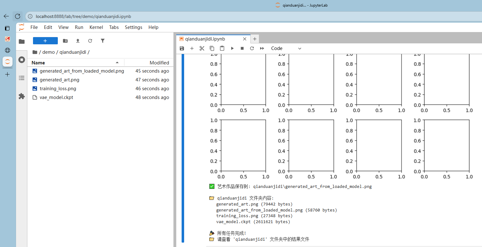
Task: Show Running Terminals and Kernels panel
Action: 22,60
